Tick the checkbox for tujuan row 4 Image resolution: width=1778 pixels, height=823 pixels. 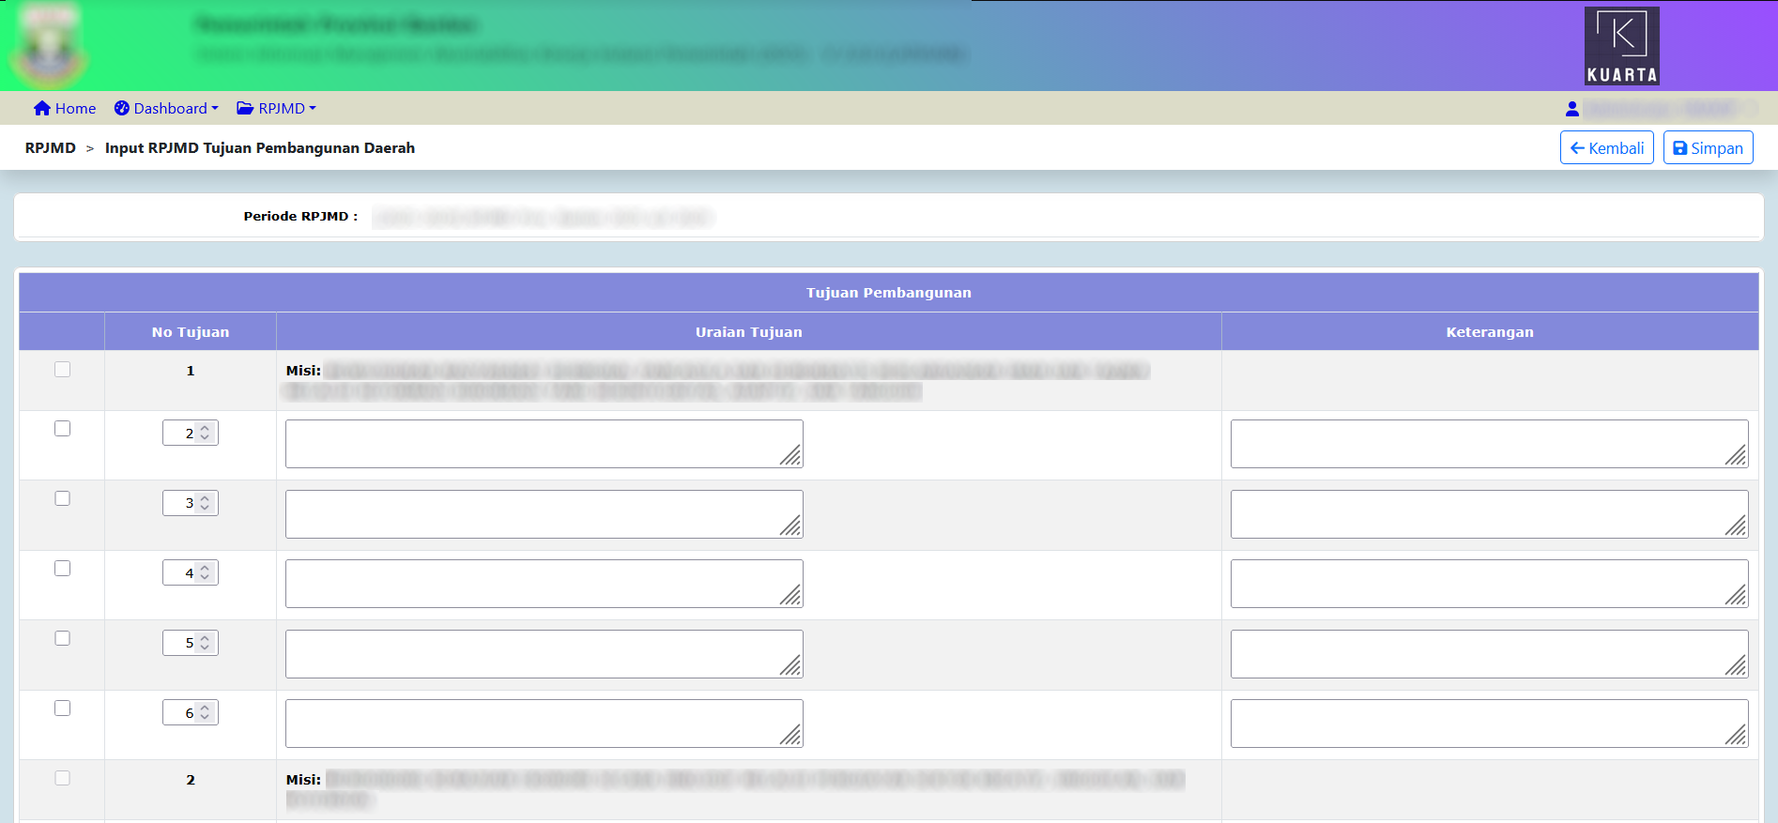click(x=63, y=569)
